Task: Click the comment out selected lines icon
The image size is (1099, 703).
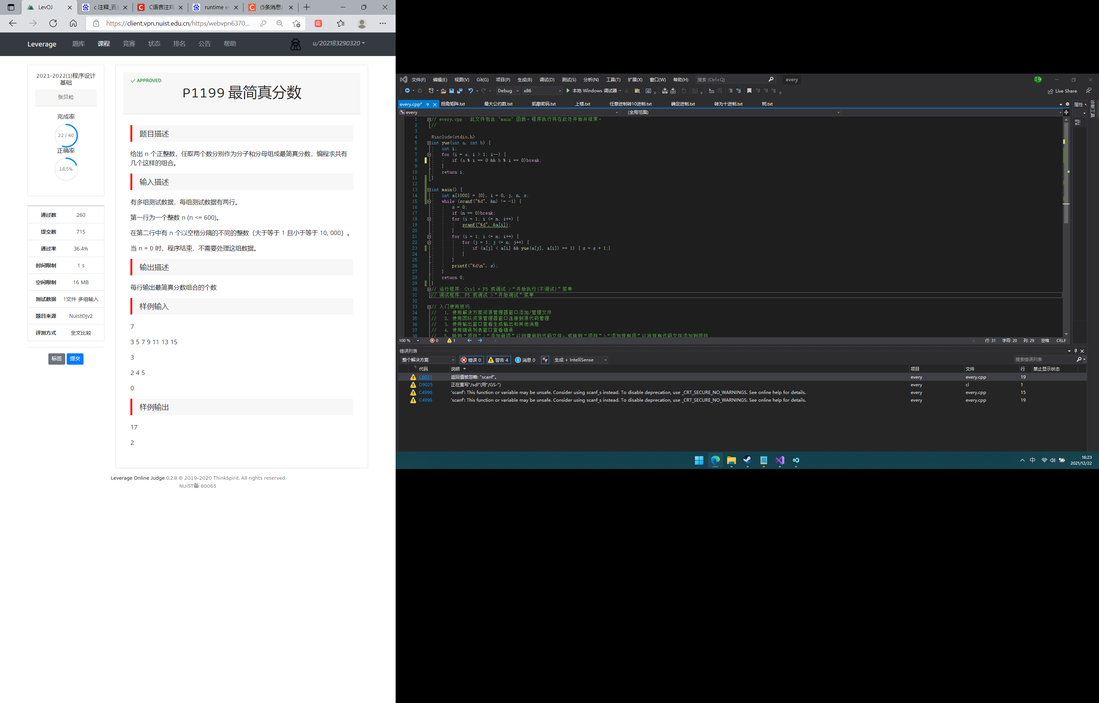Action: coord(730,91)
